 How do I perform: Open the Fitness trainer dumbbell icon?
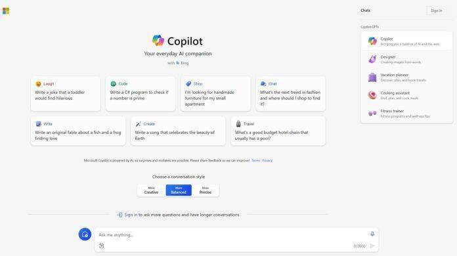tap(372, 114)
